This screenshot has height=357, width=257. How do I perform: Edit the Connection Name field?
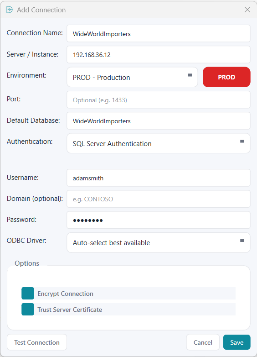(x=159, y=34)
